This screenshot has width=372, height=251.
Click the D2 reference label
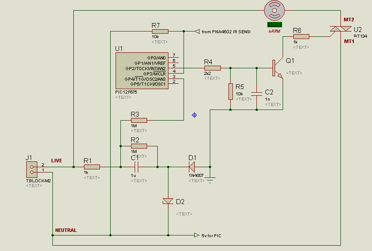[180, 202]
